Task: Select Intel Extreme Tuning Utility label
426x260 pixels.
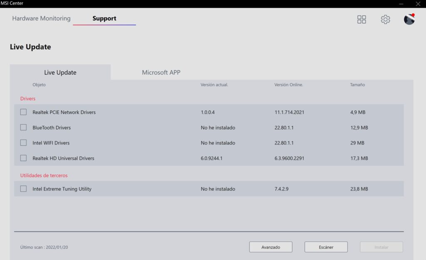Action: click(62, 189)
